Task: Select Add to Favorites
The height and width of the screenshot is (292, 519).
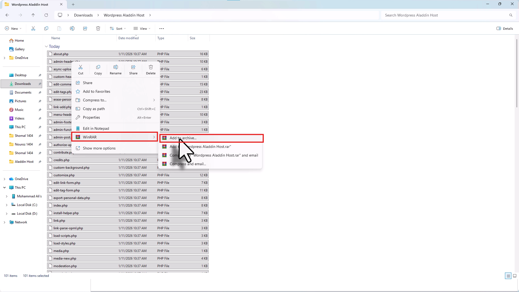Action: pos(115,91)
